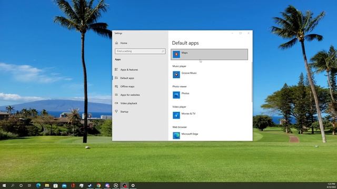The width and height of the screenshot is (337, 189).
Task: Click the 'Apps' sidebar section heading
Action: pyautogui.click(x=118, y=59)
